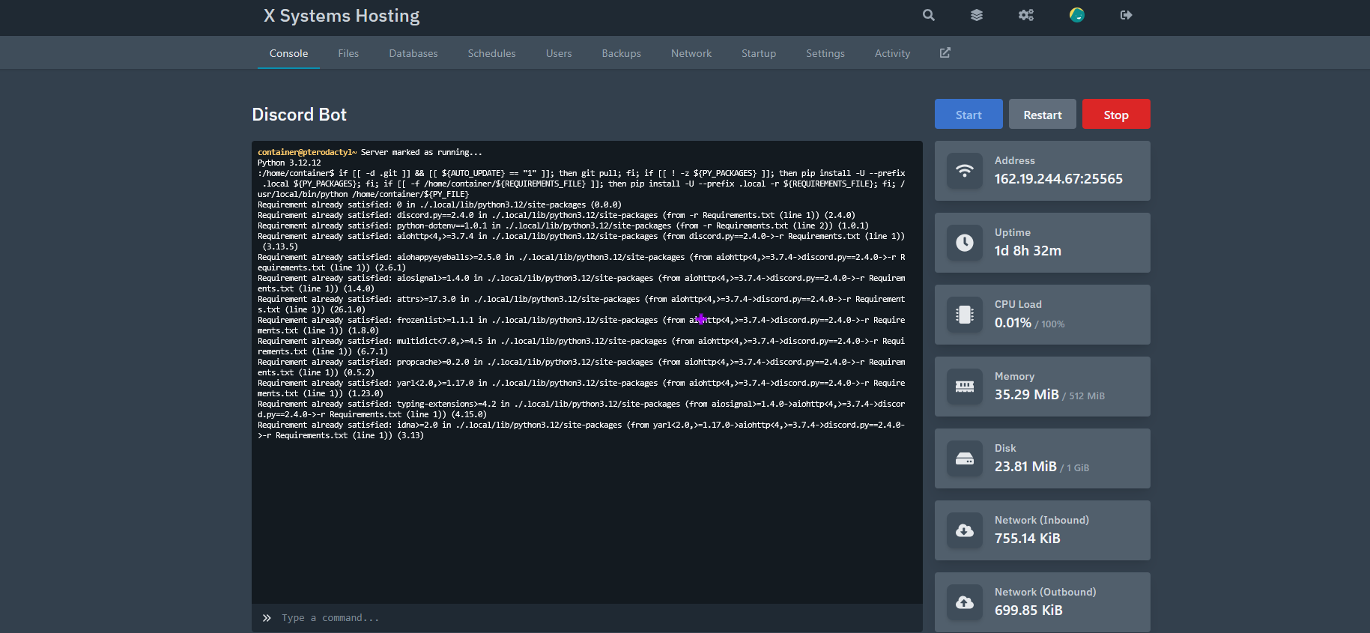Click outbound value 699.85 KiB
The image size is (1370, 633).
[1028, 611]
